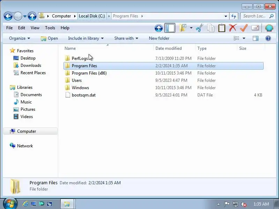Viewport: 279px width, 209px height.
Task: Show hidden tray icons arrow
Action: tap(218, 204)
